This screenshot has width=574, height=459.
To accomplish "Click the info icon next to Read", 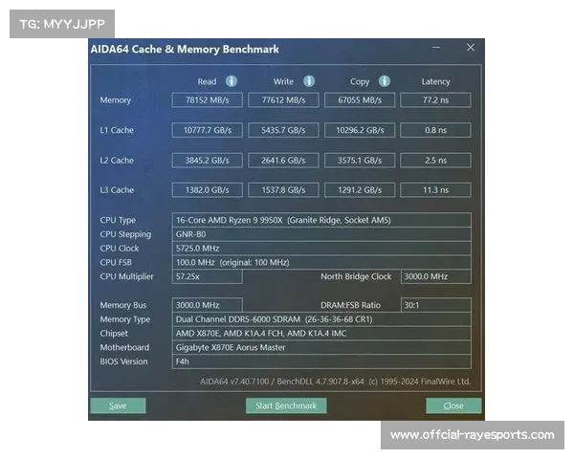I will click(232, 81).
